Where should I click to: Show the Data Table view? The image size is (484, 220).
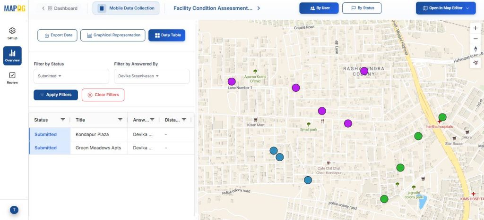167,35
